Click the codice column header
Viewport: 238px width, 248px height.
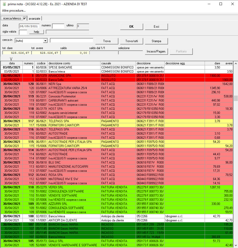(x=41, y=63)
